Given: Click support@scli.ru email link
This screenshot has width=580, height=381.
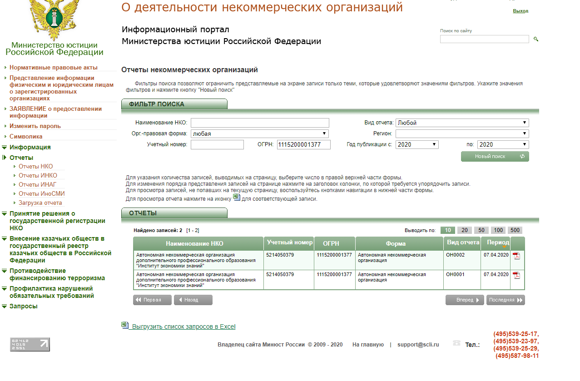Looking at the screenshot, I should [418, 345].
